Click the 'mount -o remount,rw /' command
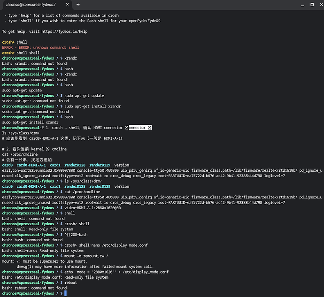The image size is (324, 297). [86, 256]
